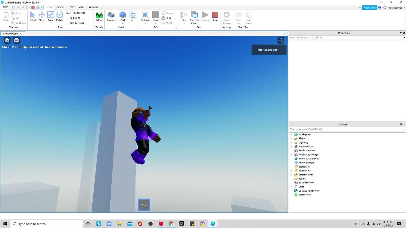
Task: Click the red stop icon in quick access bar
Action: point(33,7)
